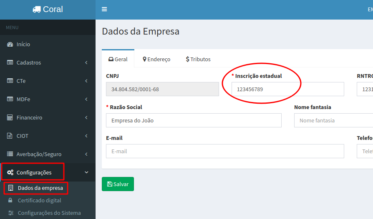The width and height of the screenshot is (373, 219).
Task: Click the Inscrição estadual input field
Action: coord(288,89)
